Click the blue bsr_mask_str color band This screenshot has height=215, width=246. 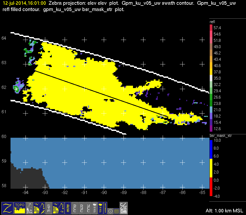(x=211, y=149)
